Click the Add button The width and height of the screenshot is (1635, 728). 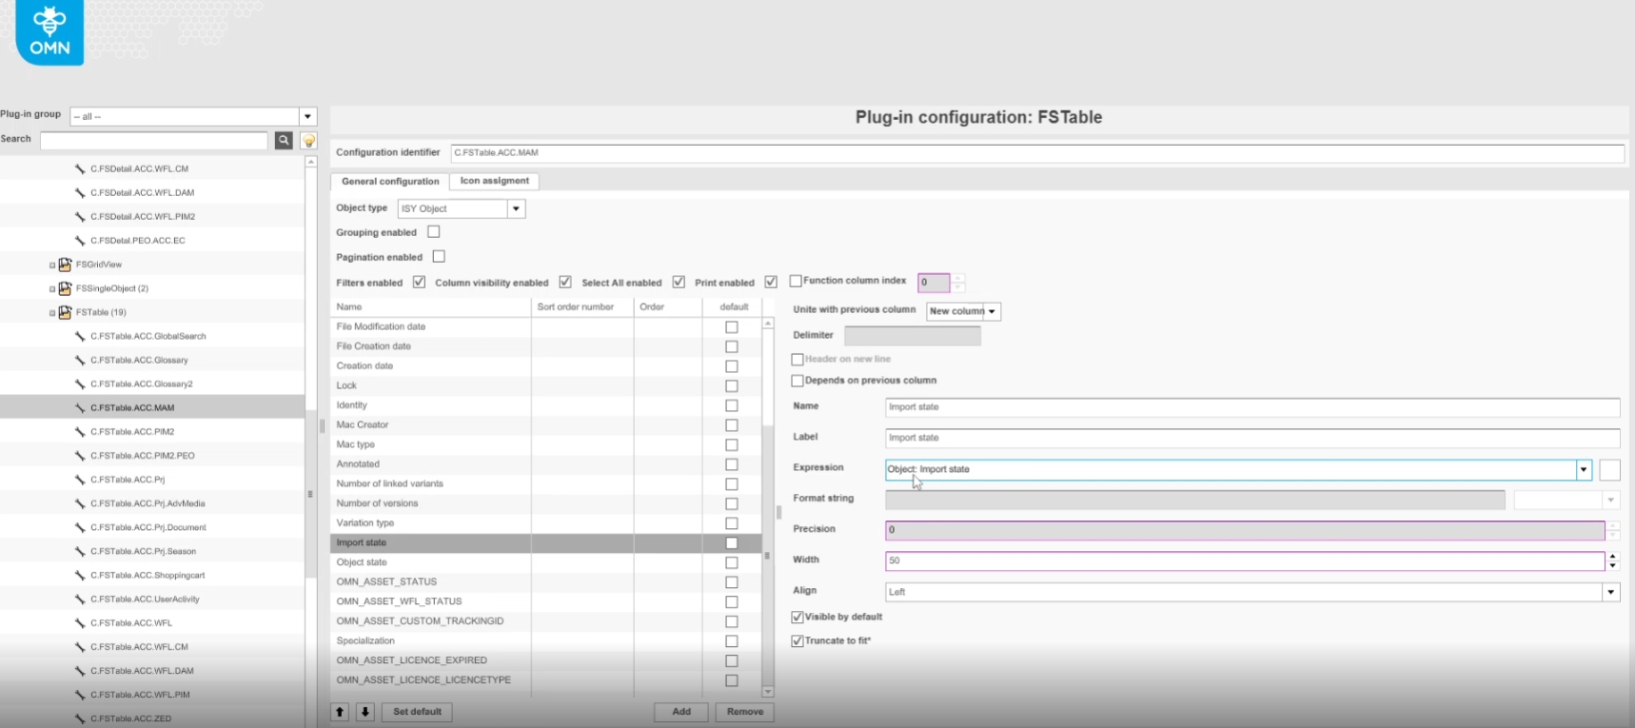tap(681, 712)
